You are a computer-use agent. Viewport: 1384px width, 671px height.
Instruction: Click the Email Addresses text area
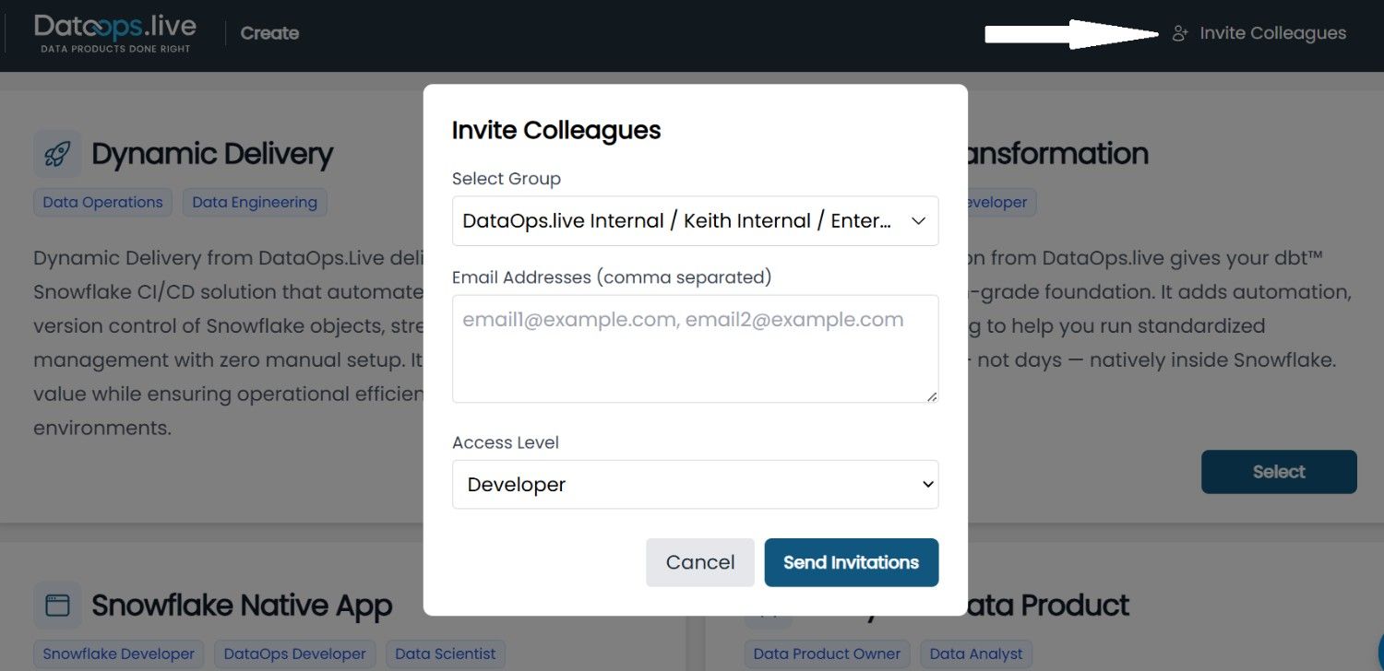pos(694,348)
